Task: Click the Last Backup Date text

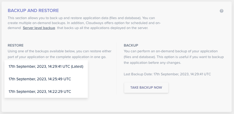Action: [167, 74]
